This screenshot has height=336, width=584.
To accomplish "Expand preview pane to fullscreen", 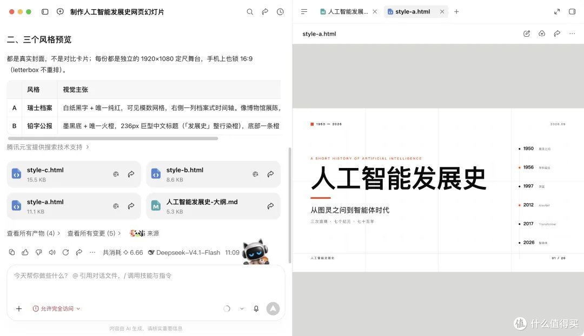I will (x=557, y=11).
